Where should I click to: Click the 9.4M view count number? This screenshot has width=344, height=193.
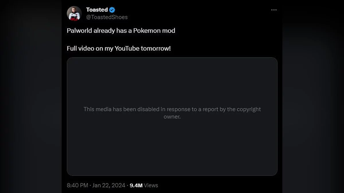click(136, 185)
